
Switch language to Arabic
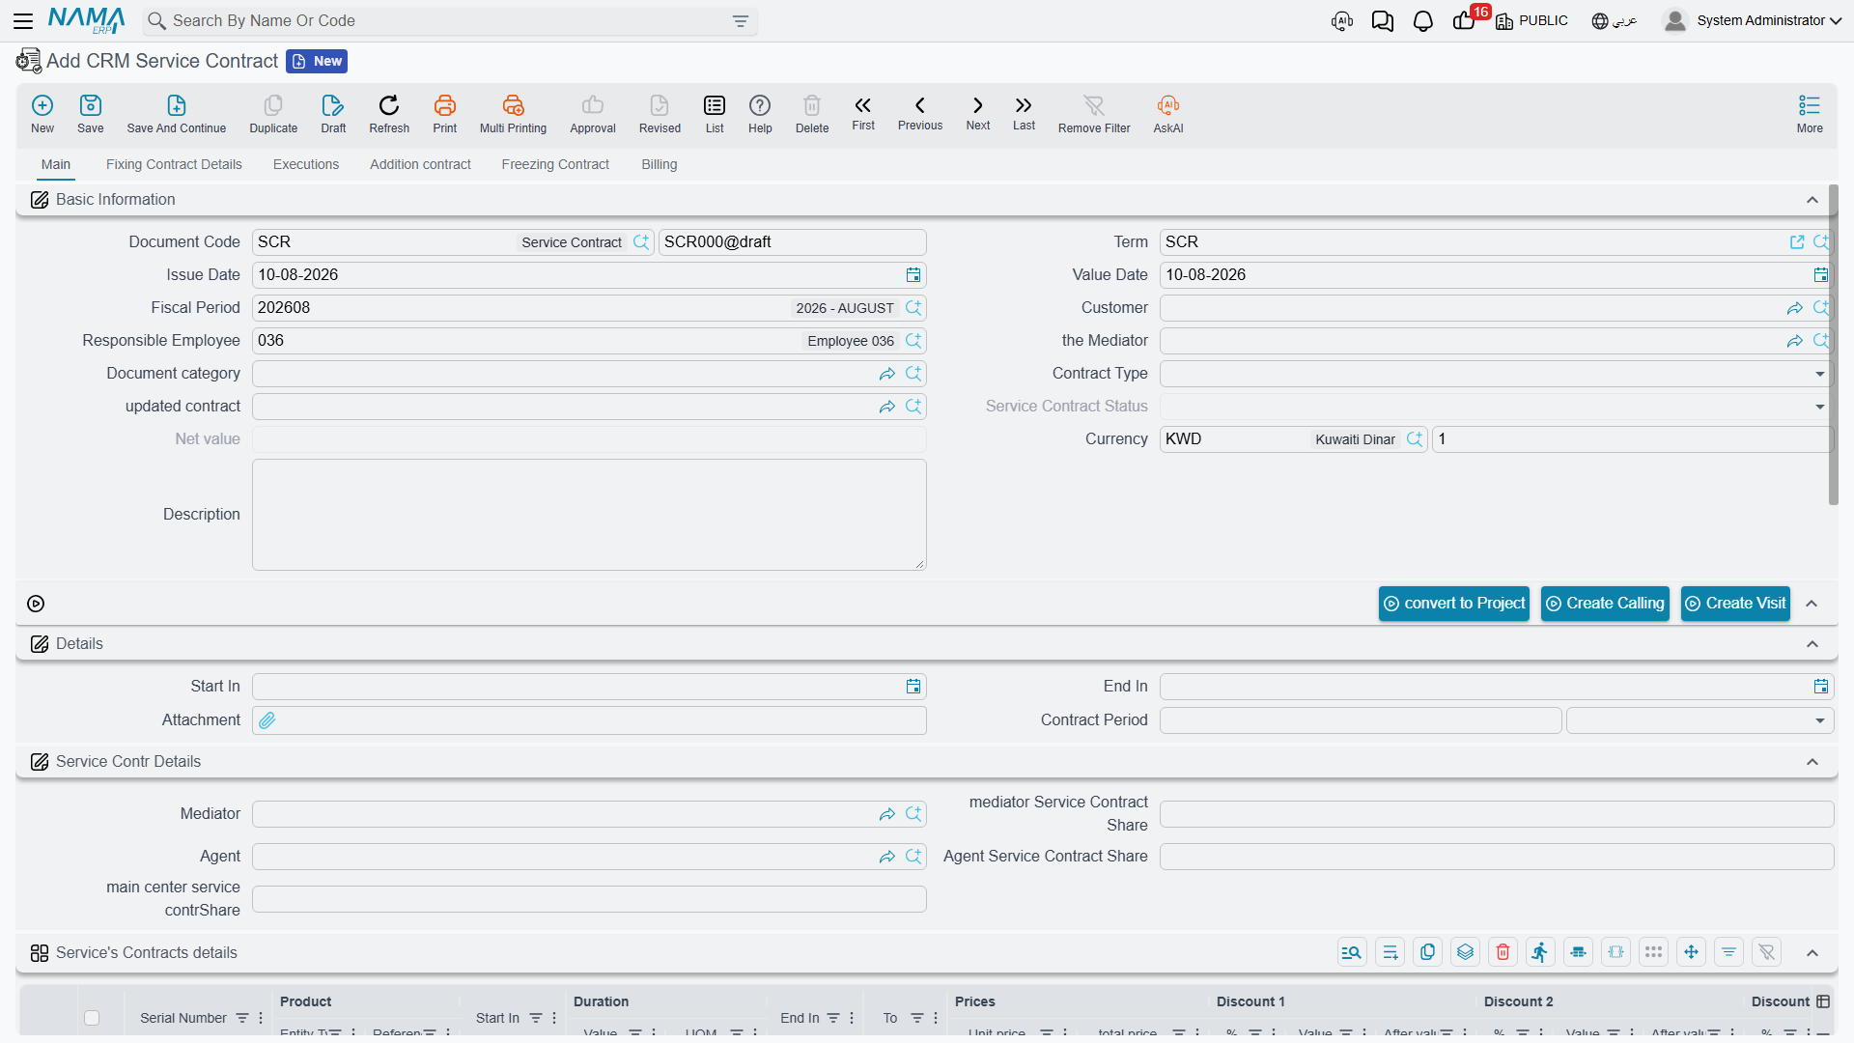point(1615,20)
